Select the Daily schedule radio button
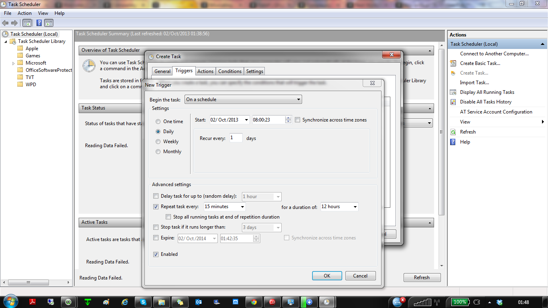Viewport: 548px width, 308px height. pyautogui.click(x=158, y=132)
